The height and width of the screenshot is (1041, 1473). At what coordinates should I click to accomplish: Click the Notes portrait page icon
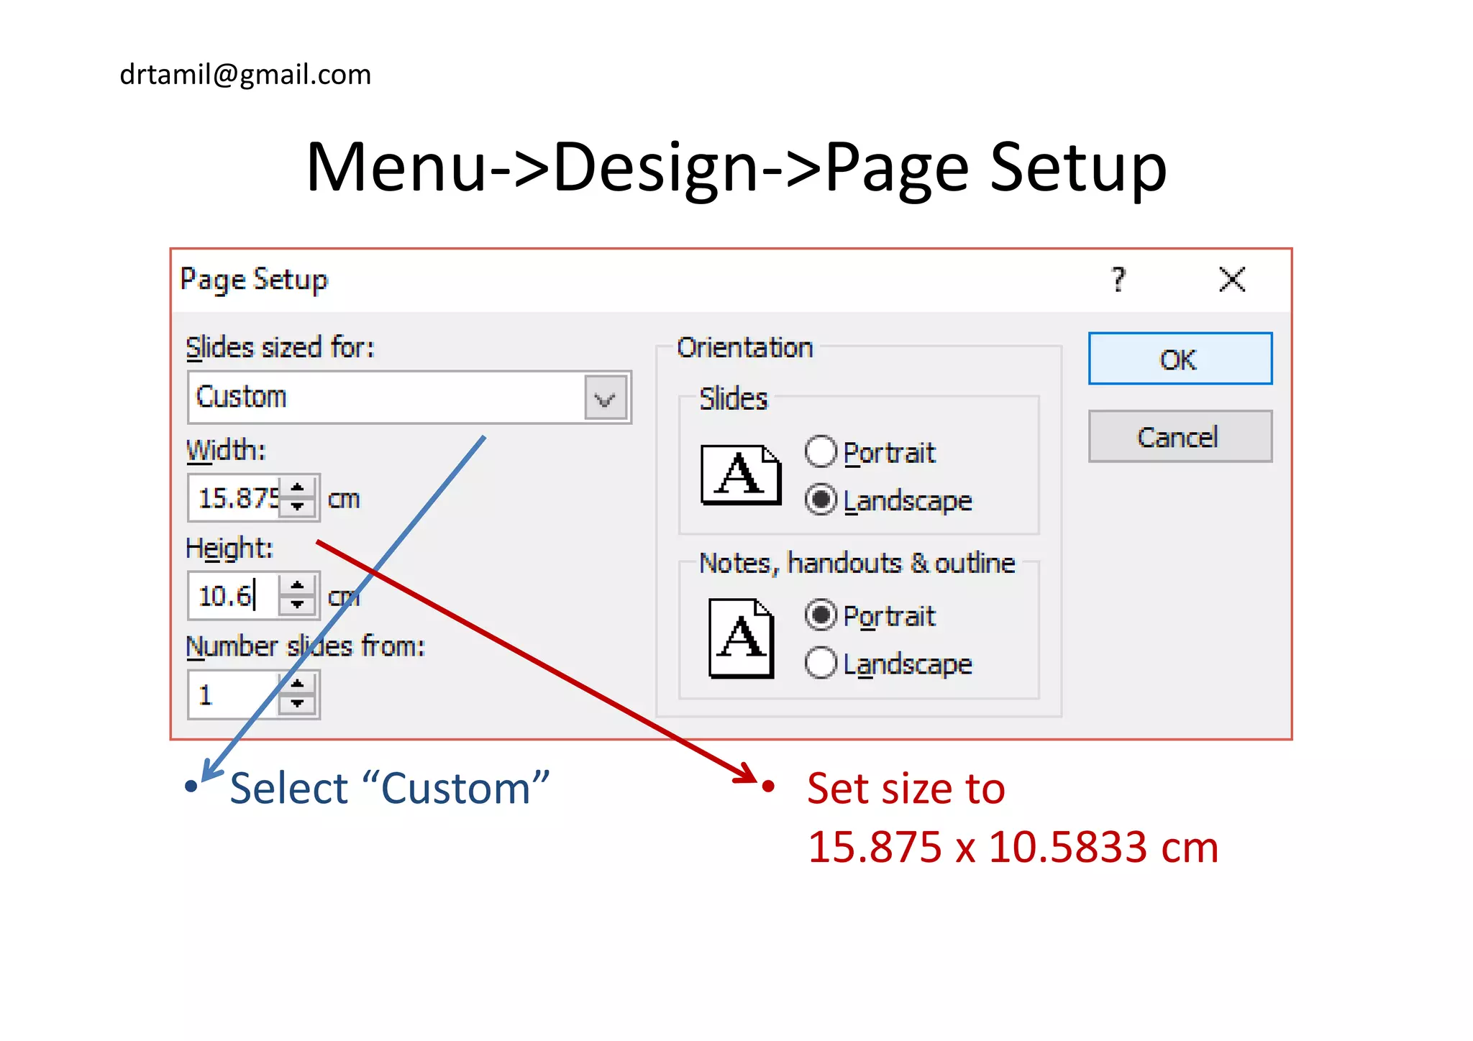pyautogui.click(x=742, y=638)
